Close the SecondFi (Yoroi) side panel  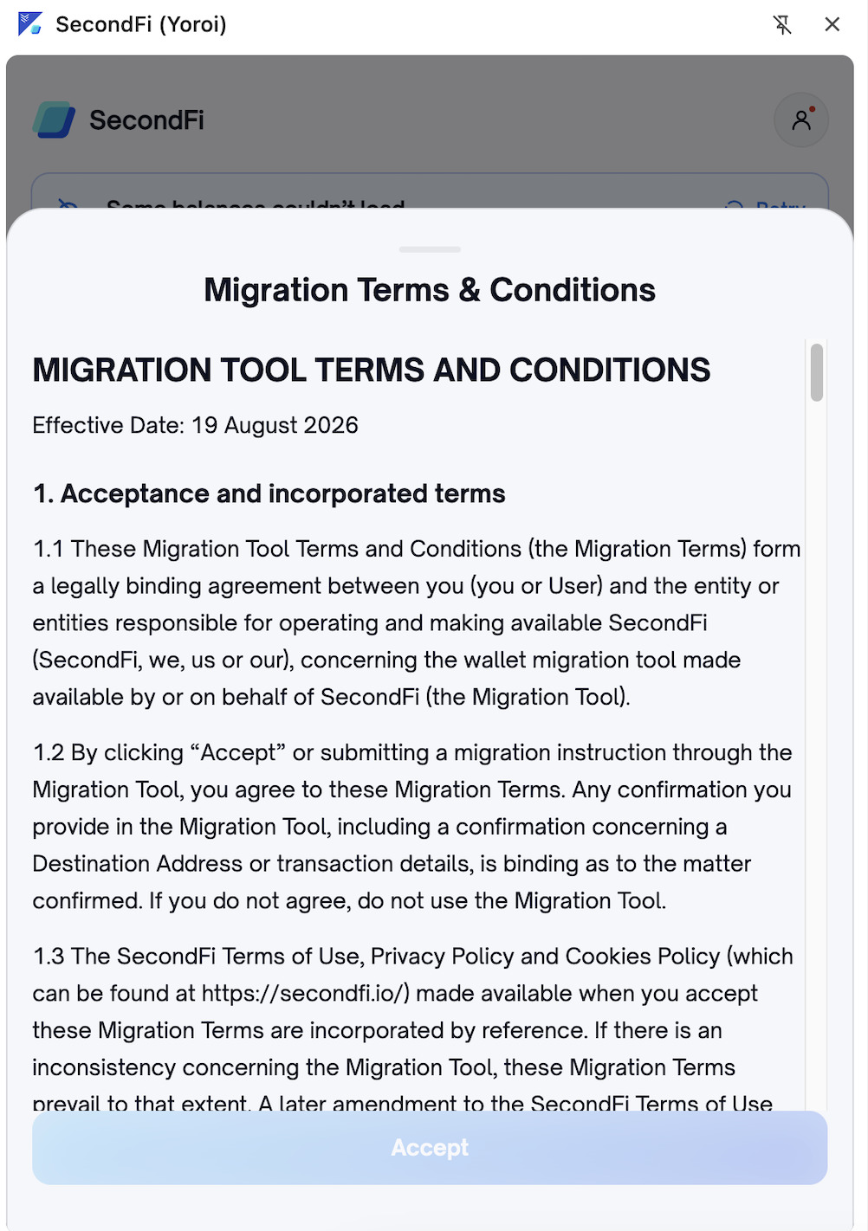coord(832,24)
